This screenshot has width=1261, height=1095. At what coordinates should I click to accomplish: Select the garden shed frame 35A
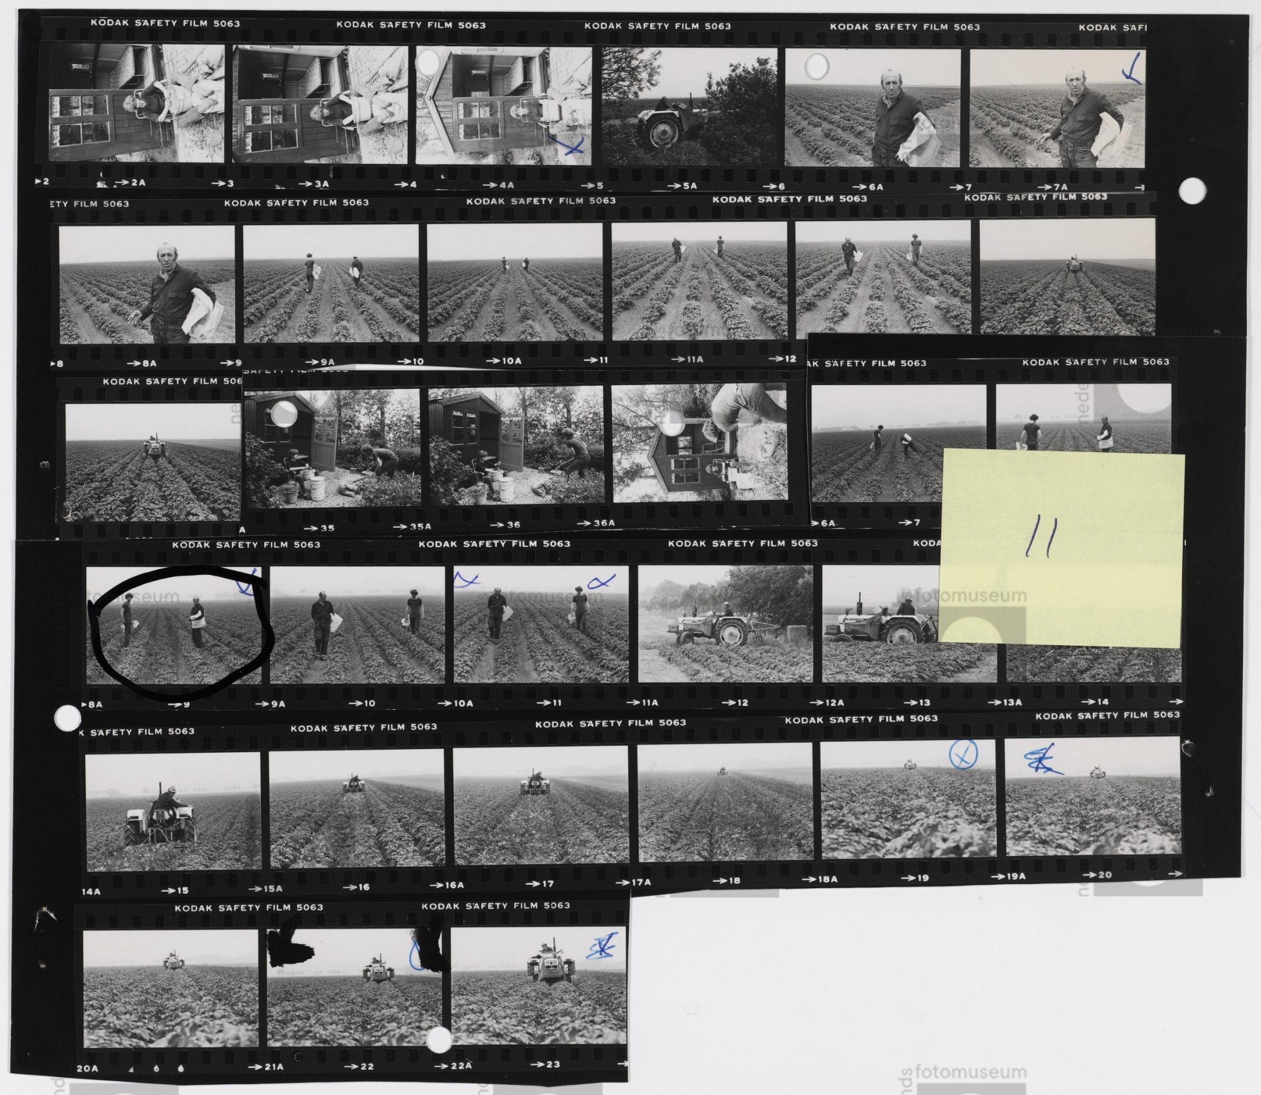[516, 445]
